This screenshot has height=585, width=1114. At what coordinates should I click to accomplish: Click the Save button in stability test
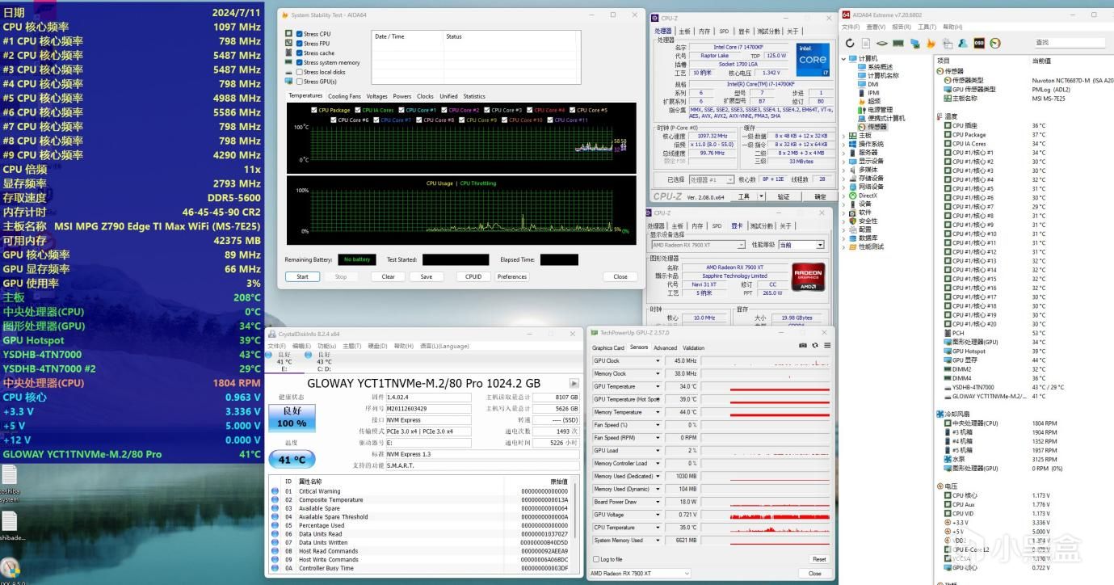pos(427,276)
